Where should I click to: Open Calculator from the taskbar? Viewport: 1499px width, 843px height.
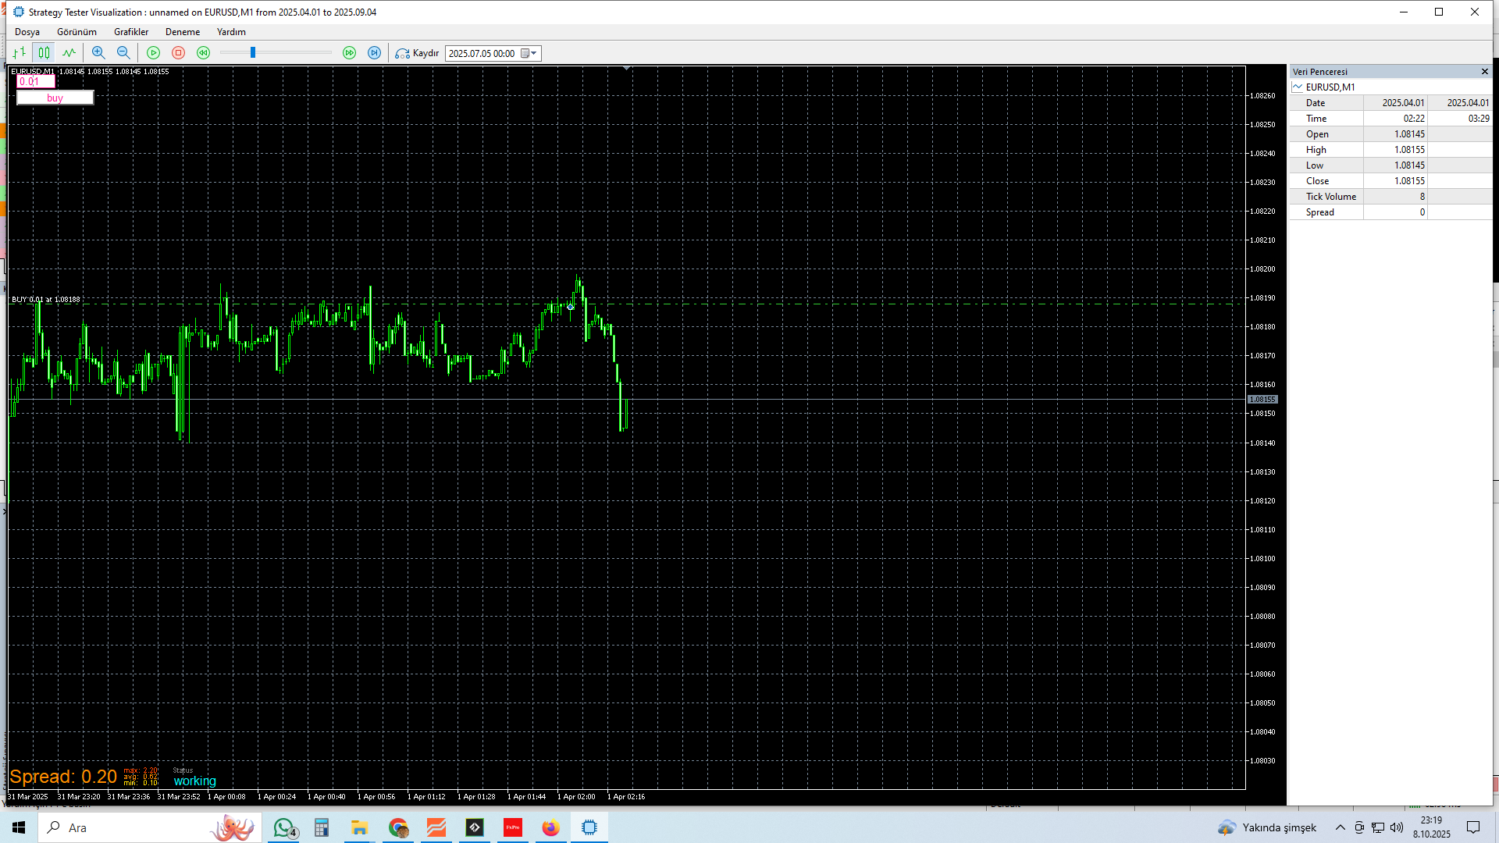tap(322, 827)
